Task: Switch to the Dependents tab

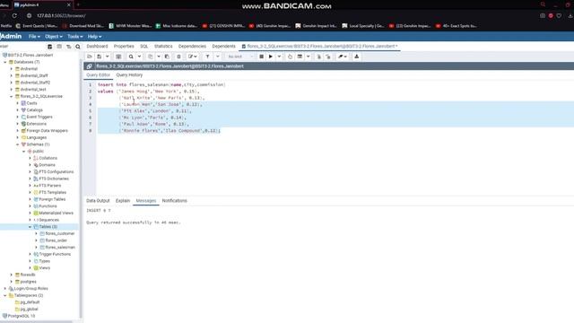Action: tap(223, 46)
